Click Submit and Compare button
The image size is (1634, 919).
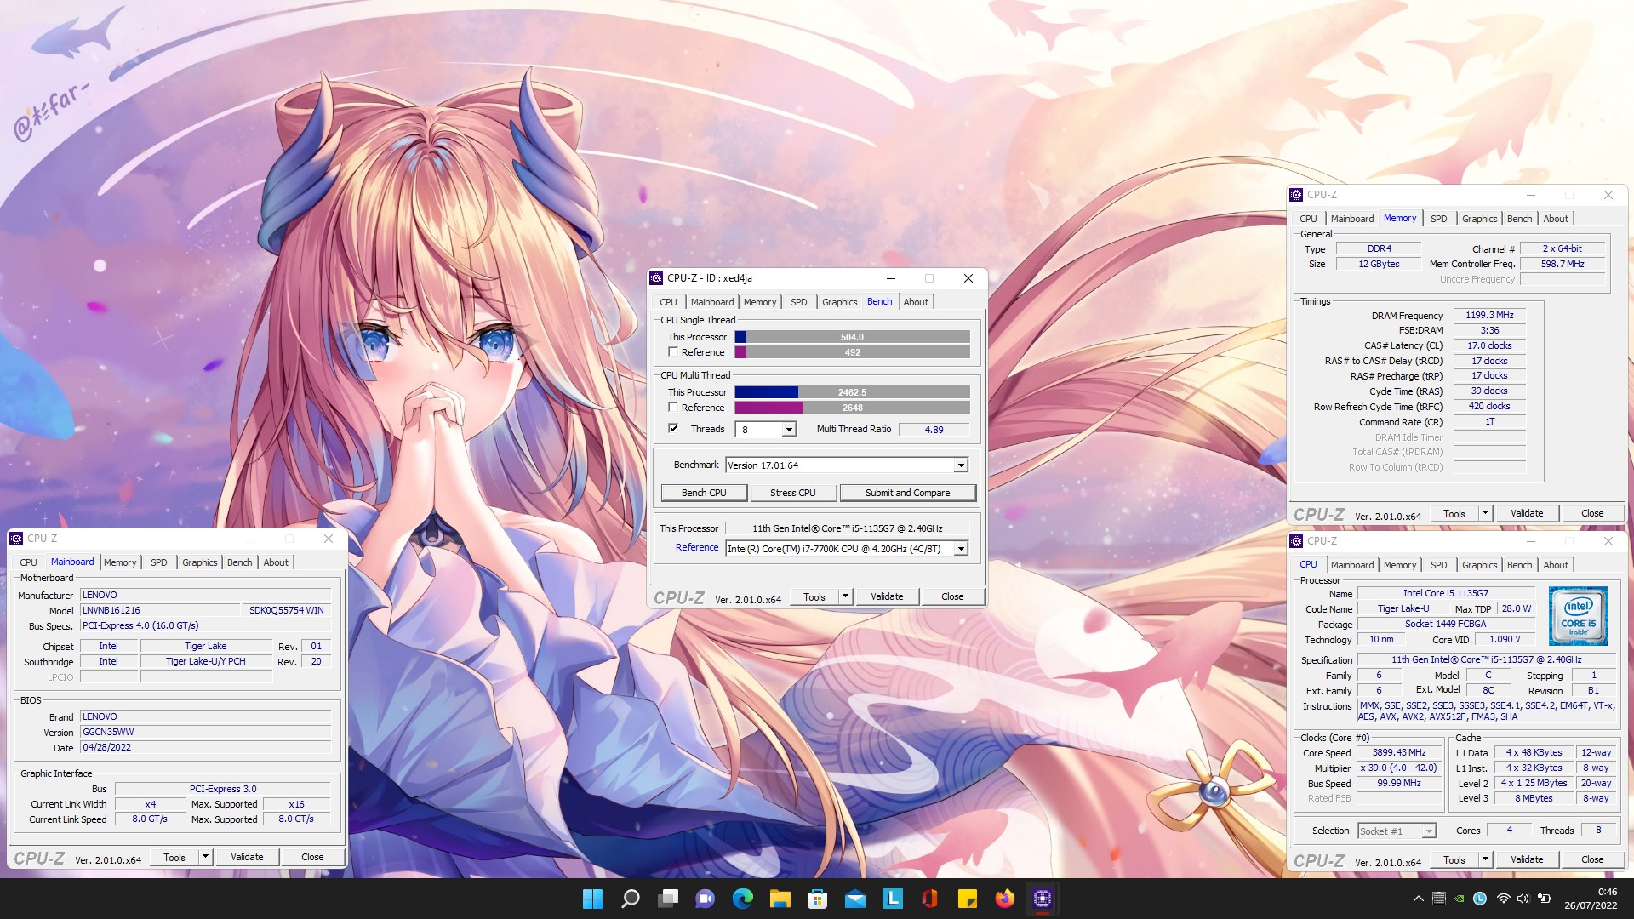907,493
